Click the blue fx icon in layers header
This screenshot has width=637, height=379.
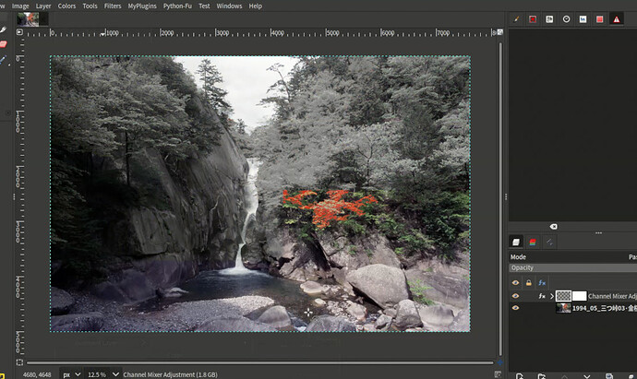click(x=542, y=282)
